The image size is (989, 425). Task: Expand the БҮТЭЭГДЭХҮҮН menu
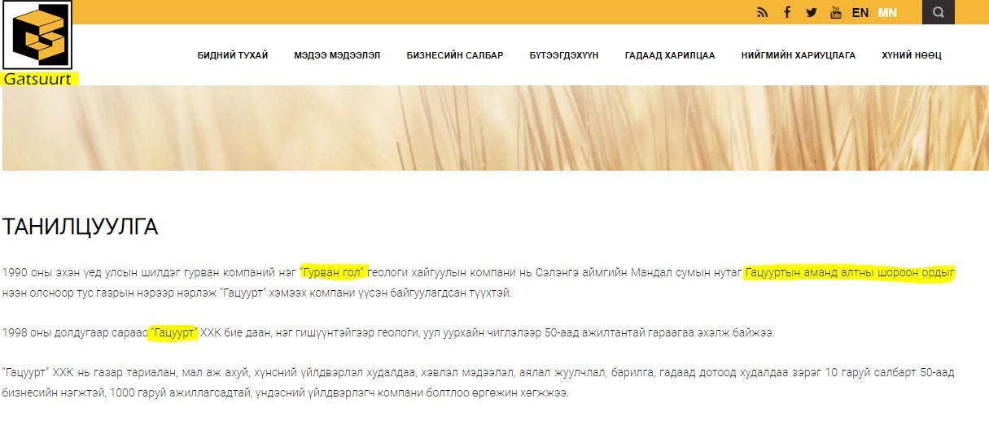(x=564, y=55)
